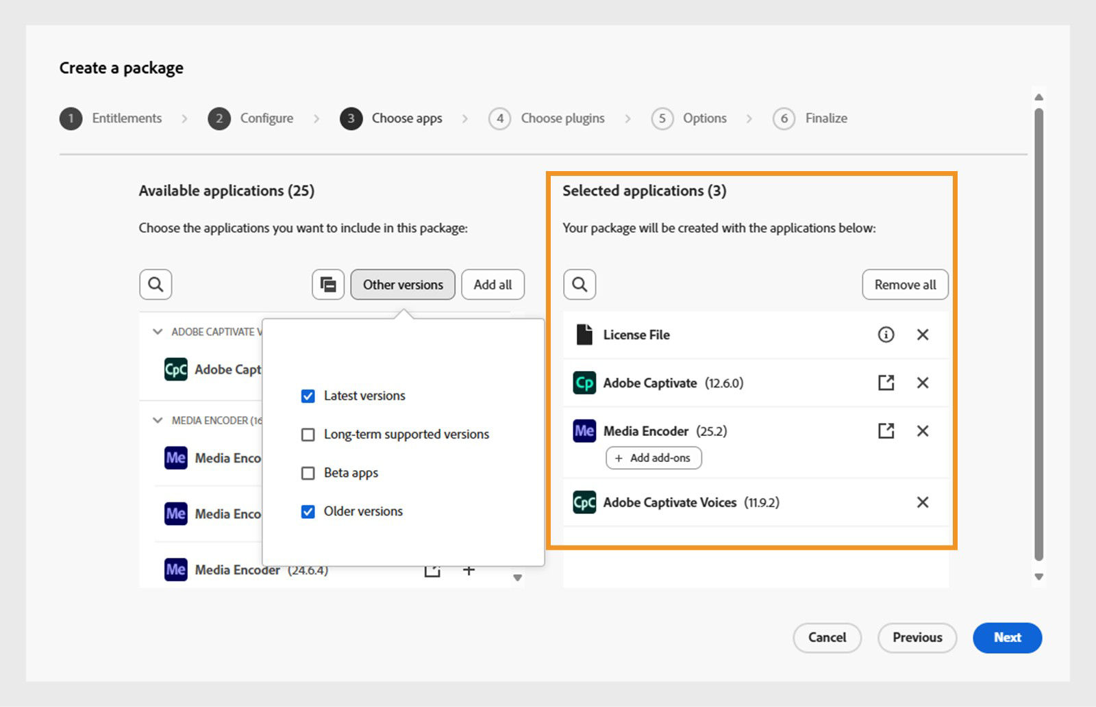Click the grouped view icon beside Other versions

click(328, 284)
